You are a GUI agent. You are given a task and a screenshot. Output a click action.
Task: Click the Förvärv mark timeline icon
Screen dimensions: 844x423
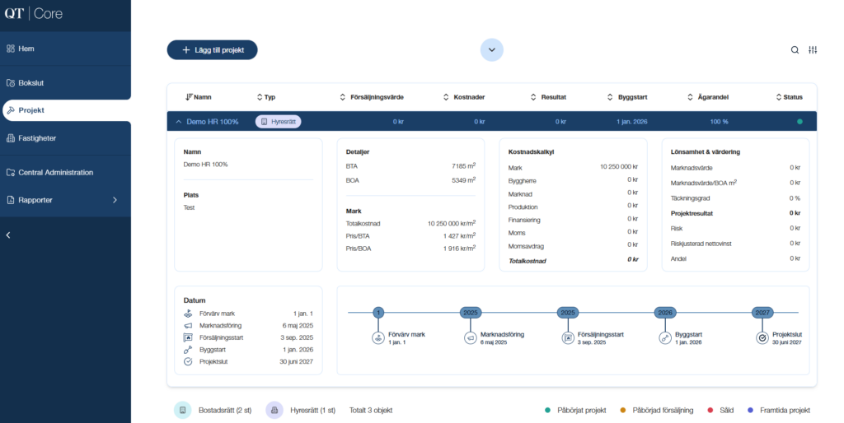click(378, 337)
